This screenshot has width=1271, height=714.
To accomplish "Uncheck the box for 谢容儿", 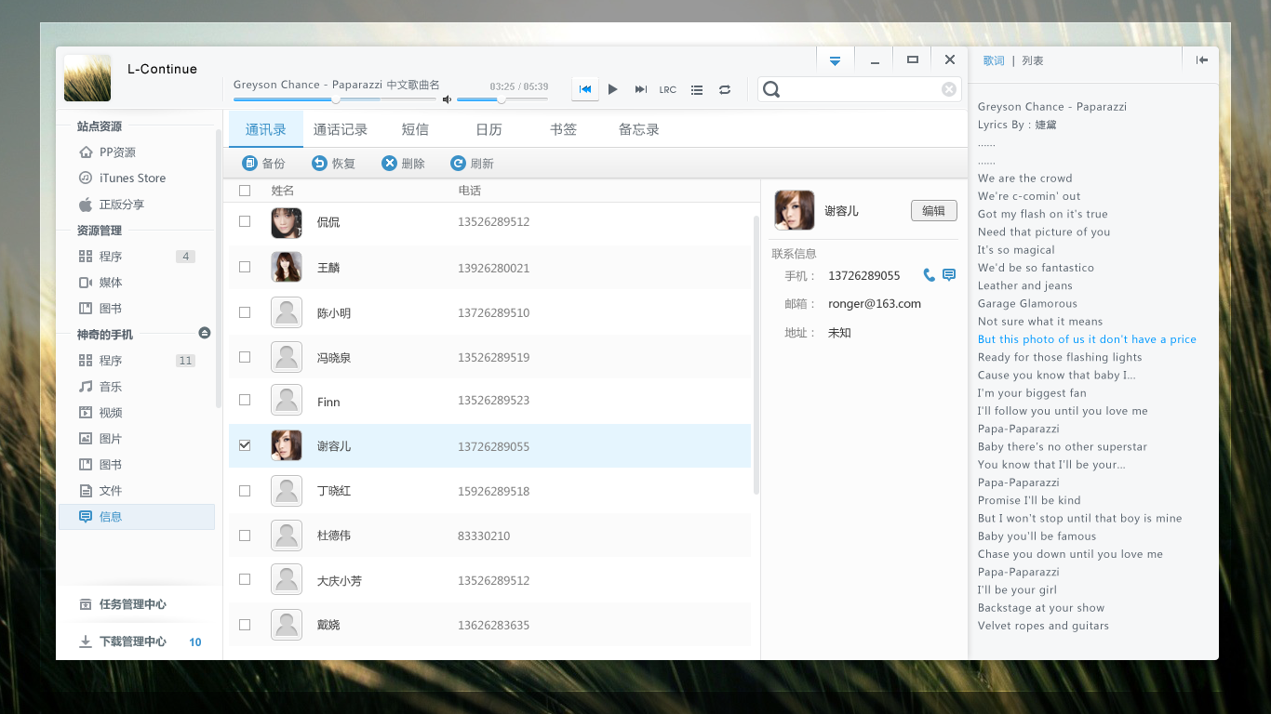I will tap(245, 445).
